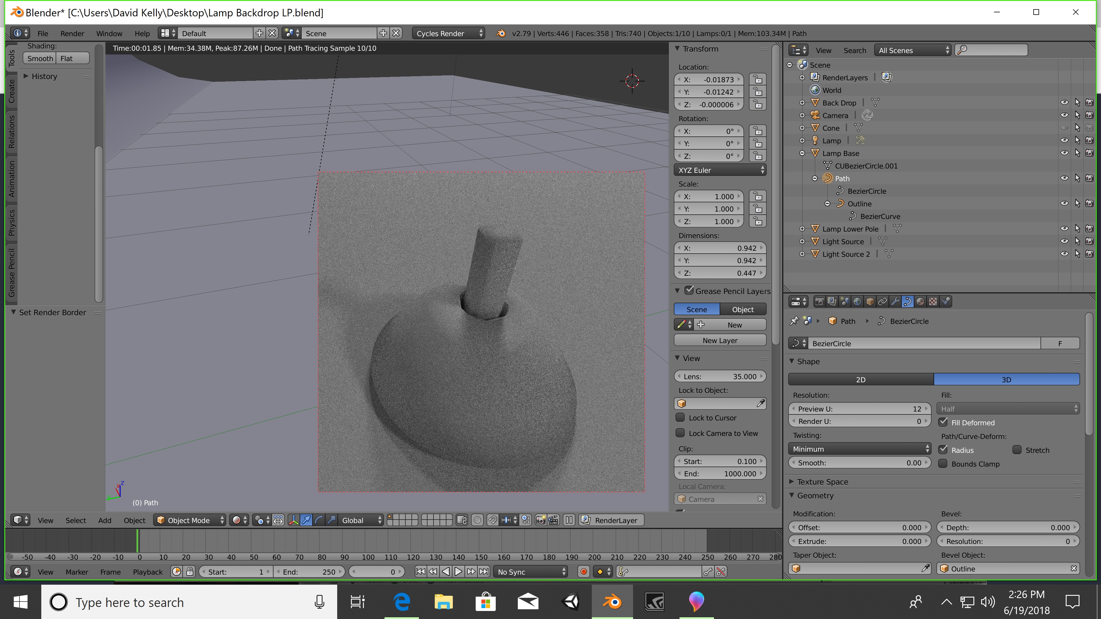Image resolution: width=1101 pixels, height=619 pixels.
Task: Switch to the Physics tool tab
Action: (11, 223)
